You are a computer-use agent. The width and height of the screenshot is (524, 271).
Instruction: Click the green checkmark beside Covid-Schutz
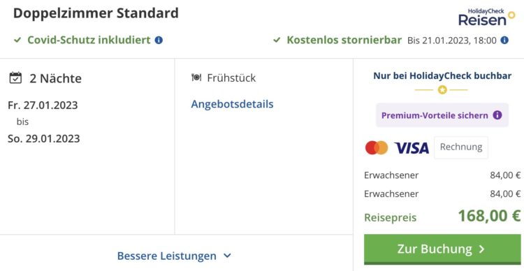click(17, 41)
